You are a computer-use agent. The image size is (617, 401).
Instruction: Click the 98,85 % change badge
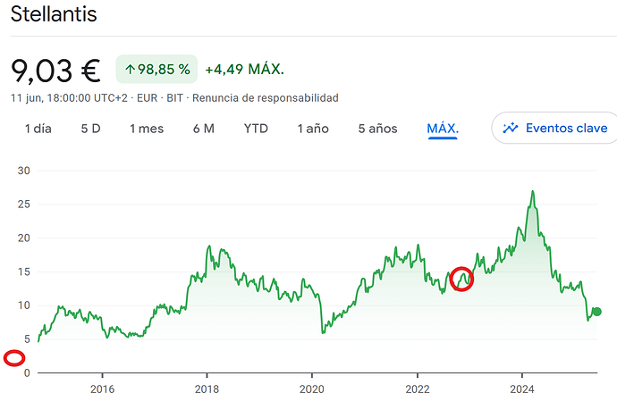(x=156, y=69)
